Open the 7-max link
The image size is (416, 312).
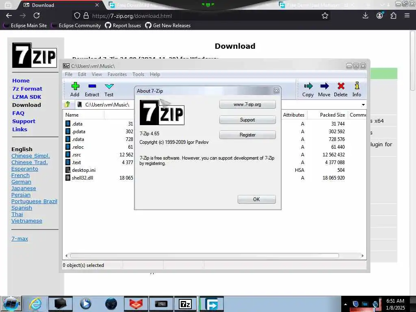(19, 239)
